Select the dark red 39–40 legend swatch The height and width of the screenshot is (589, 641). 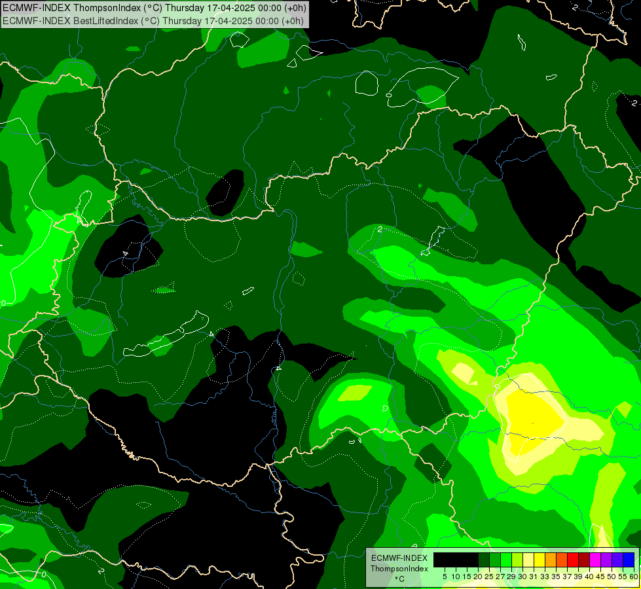coord(584,560)
